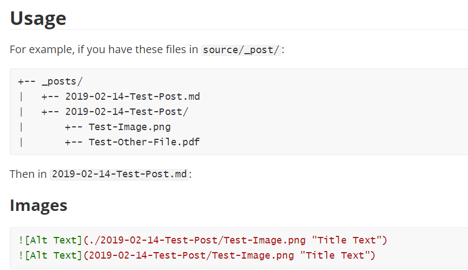
Task: Click the "Usage" heading
Action: pos(38,18)
